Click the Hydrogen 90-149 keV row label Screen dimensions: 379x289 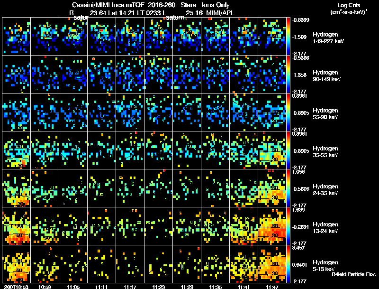327,76
